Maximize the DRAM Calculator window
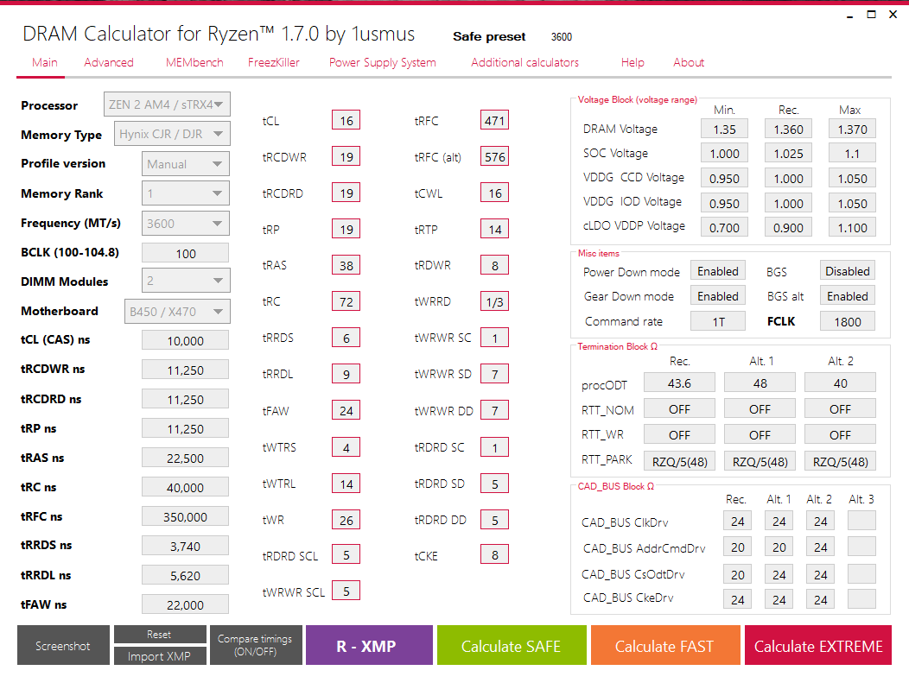909x683 pixels. (871, 15)
